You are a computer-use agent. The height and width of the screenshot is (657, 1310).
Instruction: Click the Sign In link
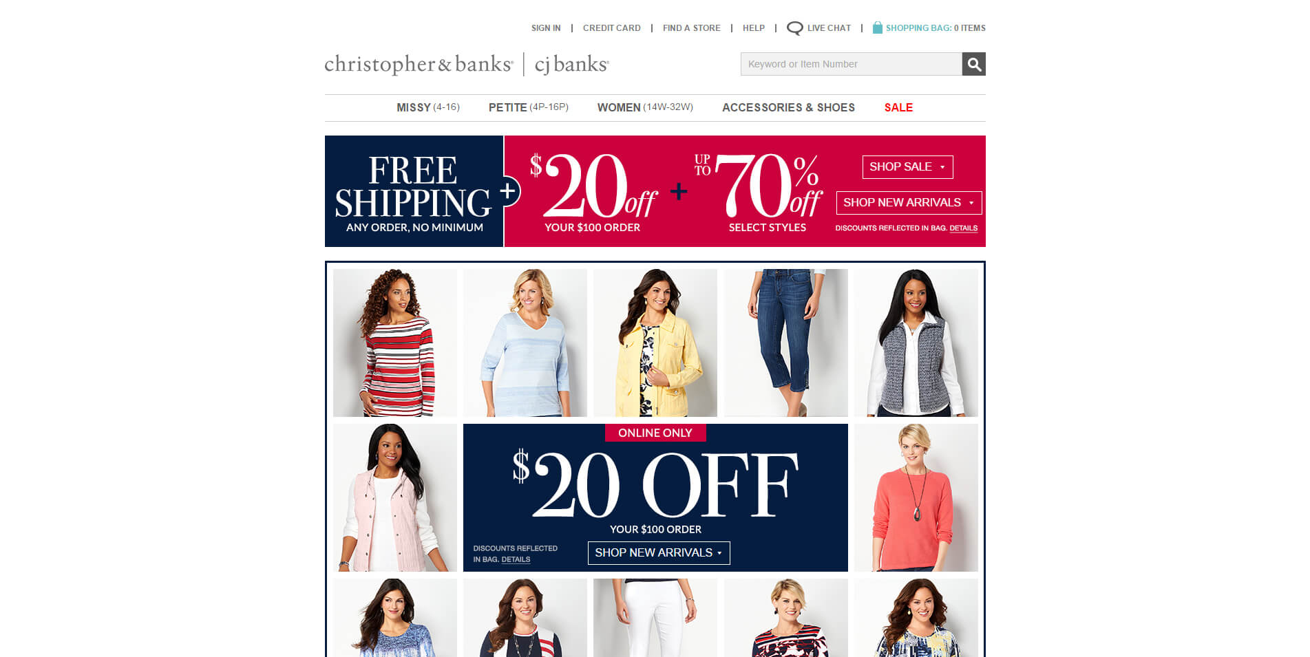pyautogui.click(x=546, y=28)
